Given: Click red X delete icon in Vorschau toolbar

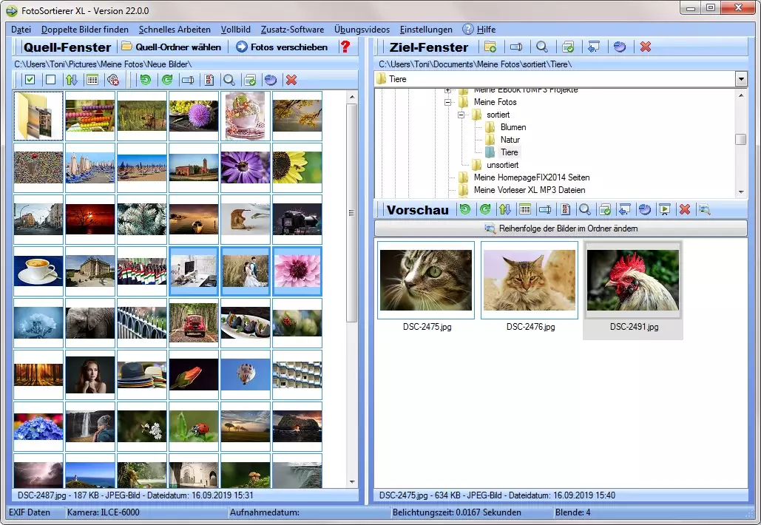Looking at the screenshot, I should (684, 210).
